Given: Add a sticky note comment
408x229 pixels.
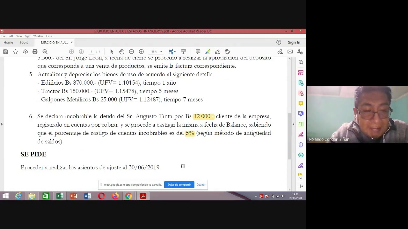Looking at the screenshot, I should [198, 52].
